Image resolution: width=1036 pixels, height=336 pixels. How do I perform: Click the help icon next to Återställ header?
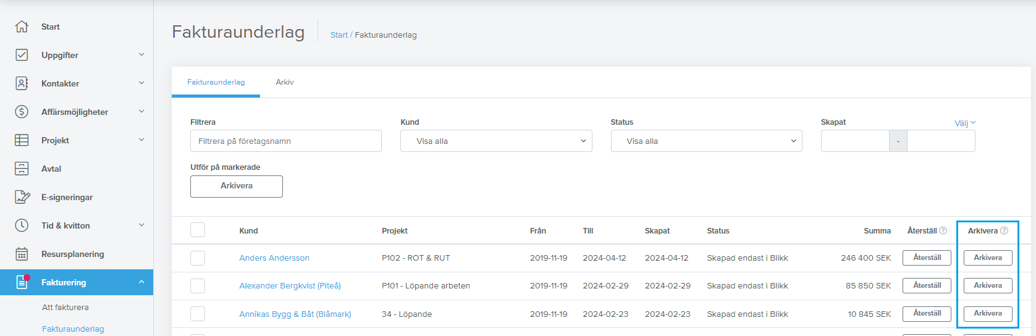943,230
